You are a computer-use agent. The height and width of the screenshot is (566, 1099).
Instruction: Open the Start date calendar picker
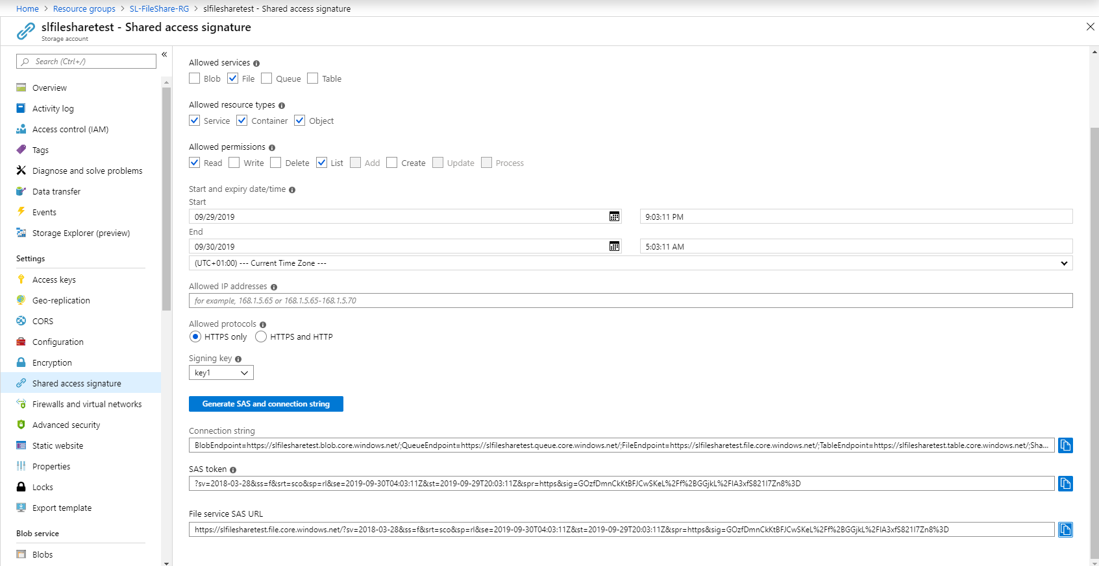pos(614,217)
